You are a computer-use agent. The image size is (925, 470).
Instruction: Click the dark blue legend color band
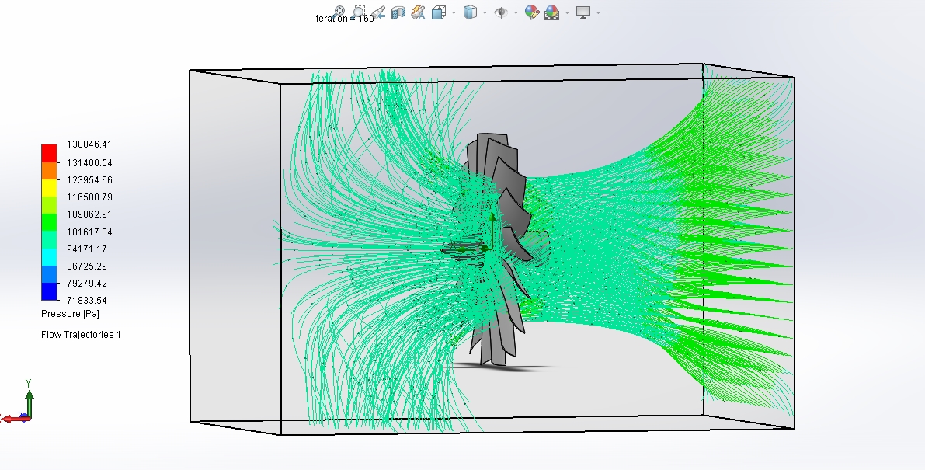click(x=50, y=291)
